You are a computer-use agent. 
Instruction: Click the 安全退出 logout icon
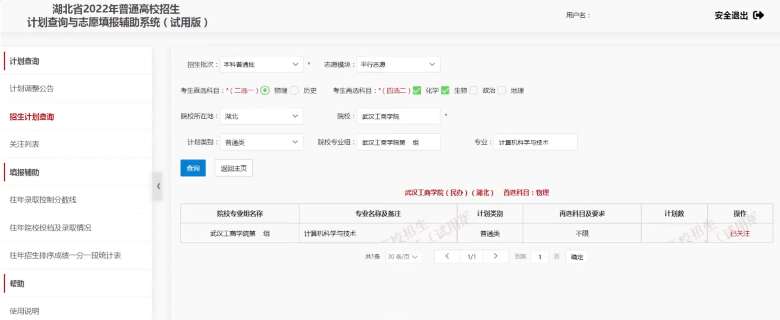tap(758, 16)
